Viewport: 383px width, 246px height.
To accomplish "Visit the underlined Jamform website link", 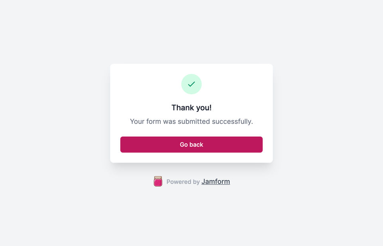I will 216,182.
